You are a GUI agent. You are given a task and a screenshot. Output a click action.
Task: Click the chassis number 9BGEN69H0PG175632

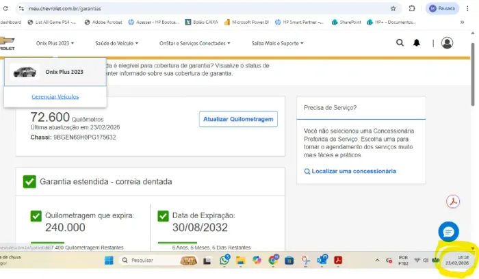pyautogui.click(x=85, y=137)
